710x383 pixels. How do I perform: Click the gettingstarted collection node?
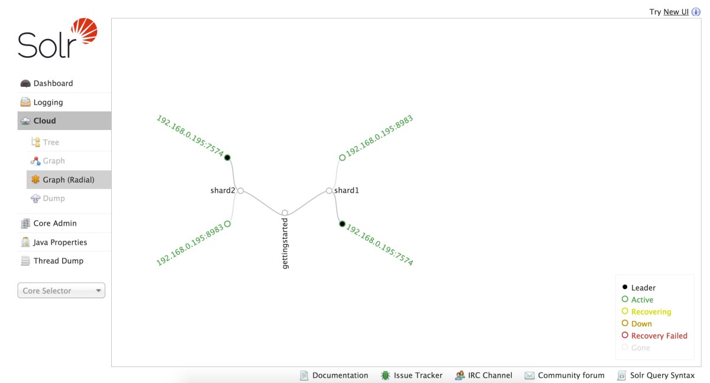coord(285,213)
